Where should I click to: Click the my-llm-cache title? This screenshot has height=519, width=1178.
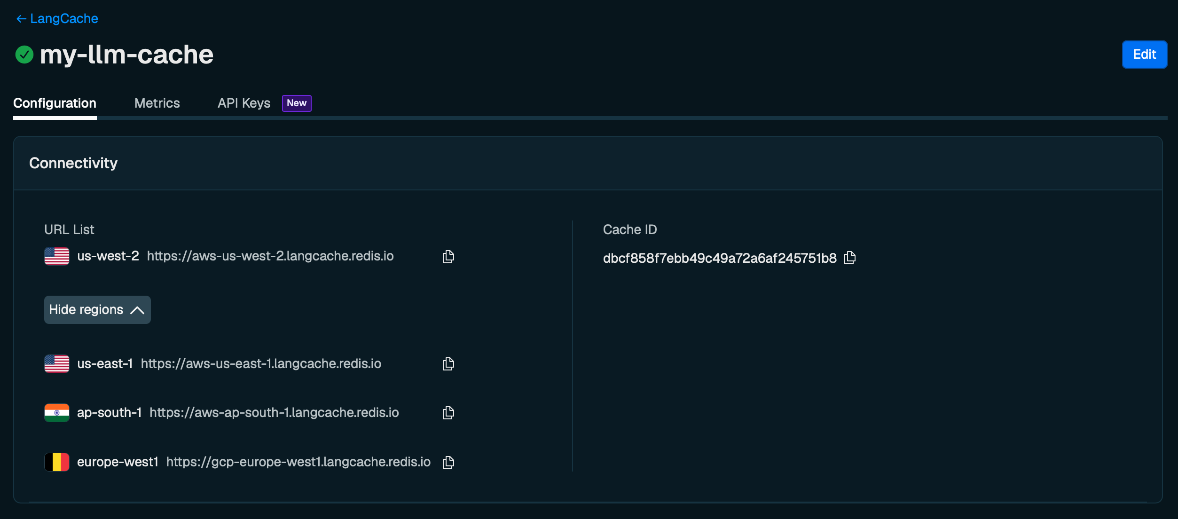click(126, 55)
